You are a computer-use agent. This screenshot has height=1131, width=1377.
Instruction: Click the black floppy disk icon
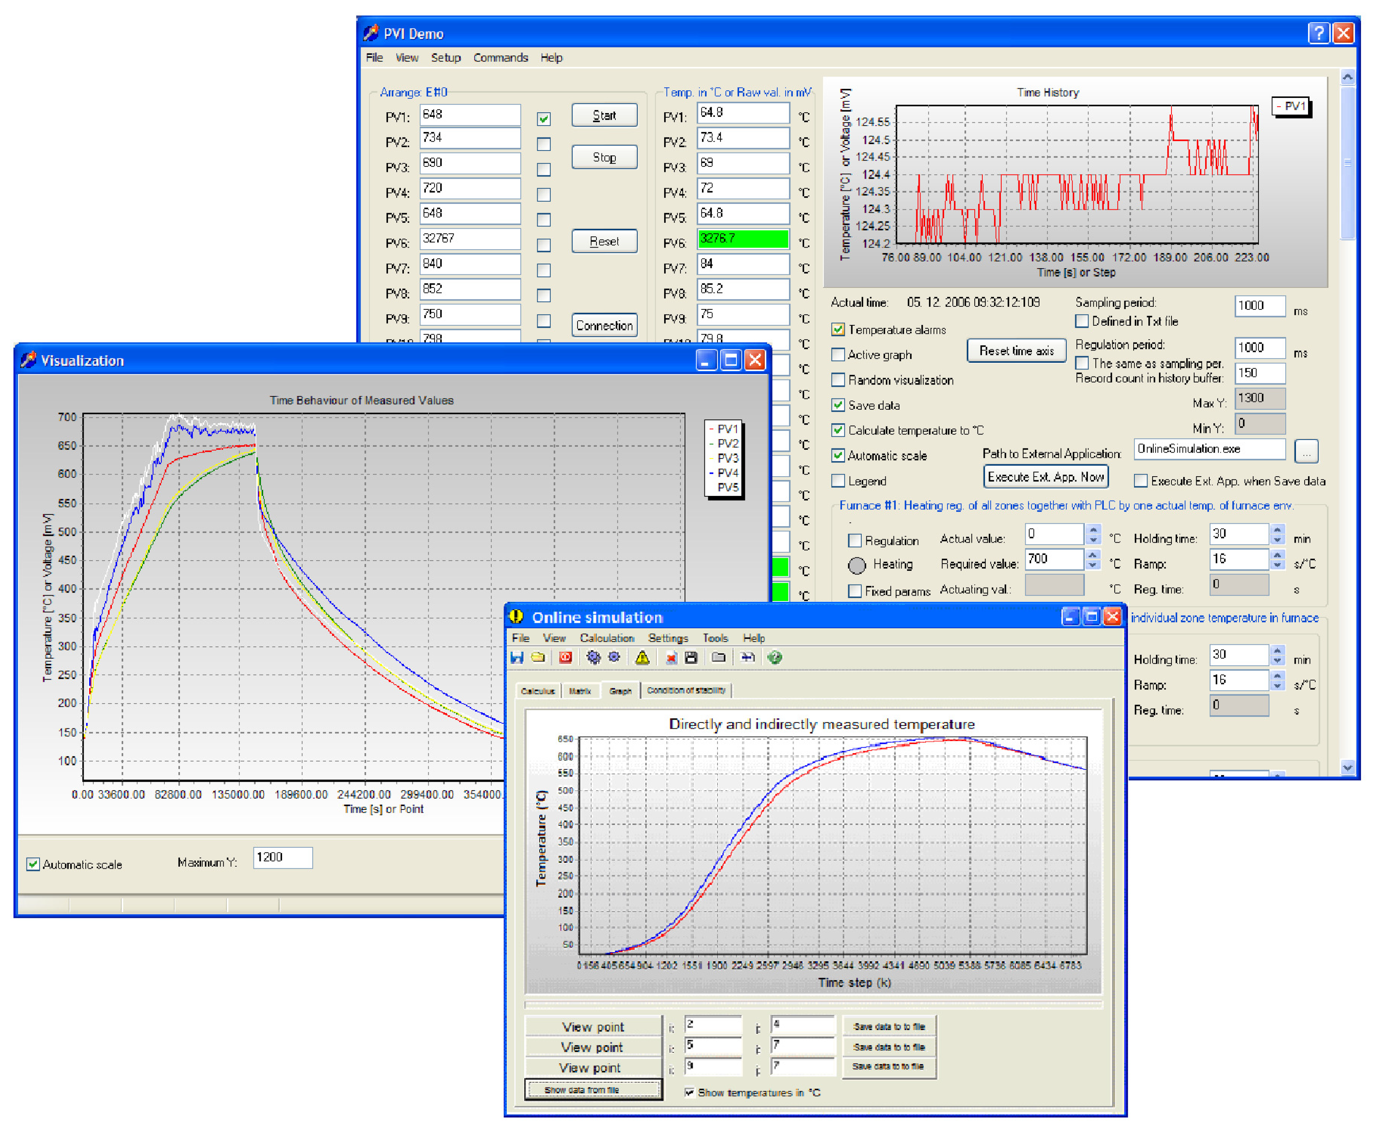tap(691, 657)
